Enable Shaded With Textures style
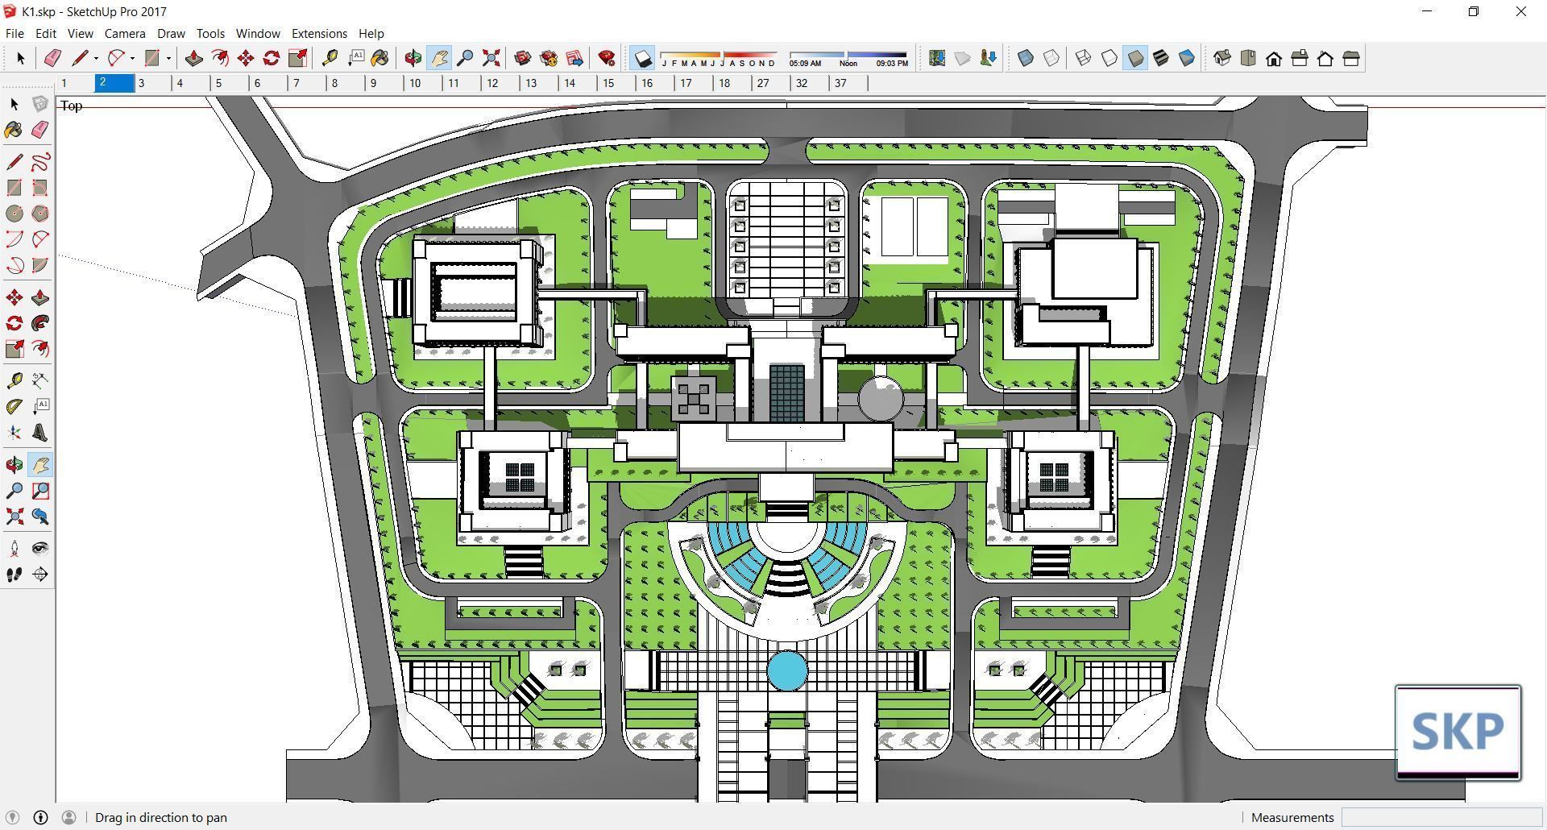The height and width of the screenshot is (830, 1547). click(x=1161, y=58)
